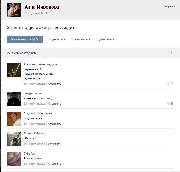The image size is (180, 172).
Task: Close the post with Закрыть
Action: tap(169, 6)
